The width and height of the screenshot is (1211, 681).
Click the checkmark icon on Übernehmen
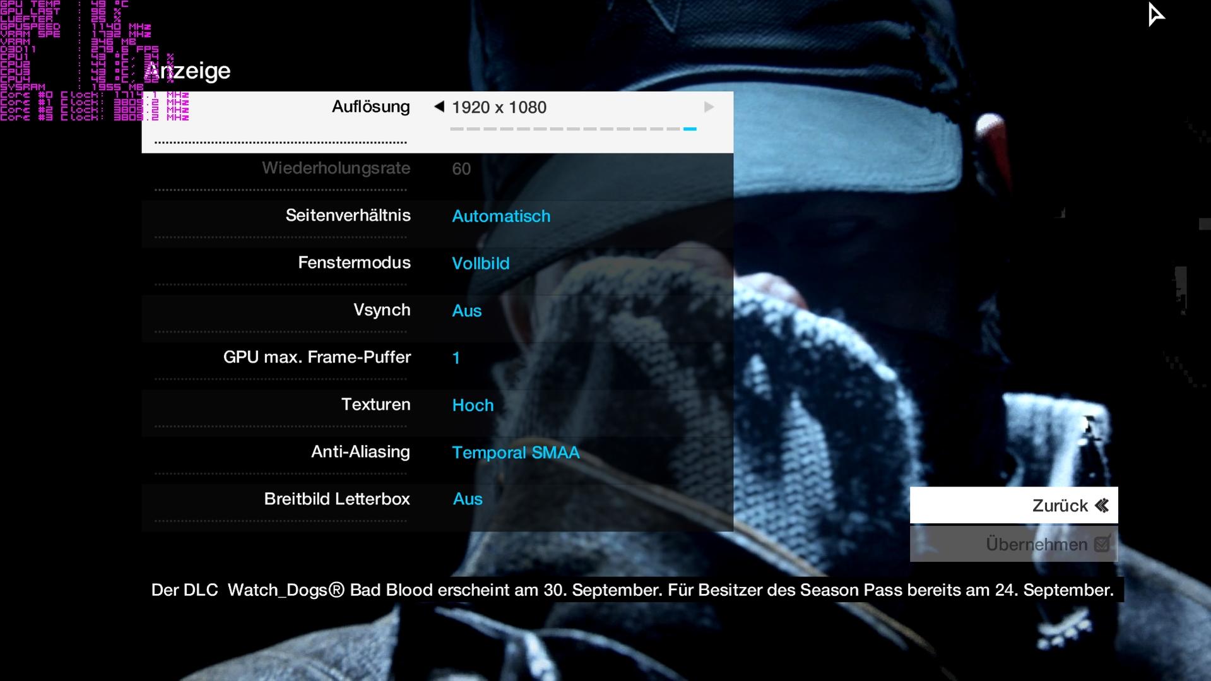[1102, 543]
